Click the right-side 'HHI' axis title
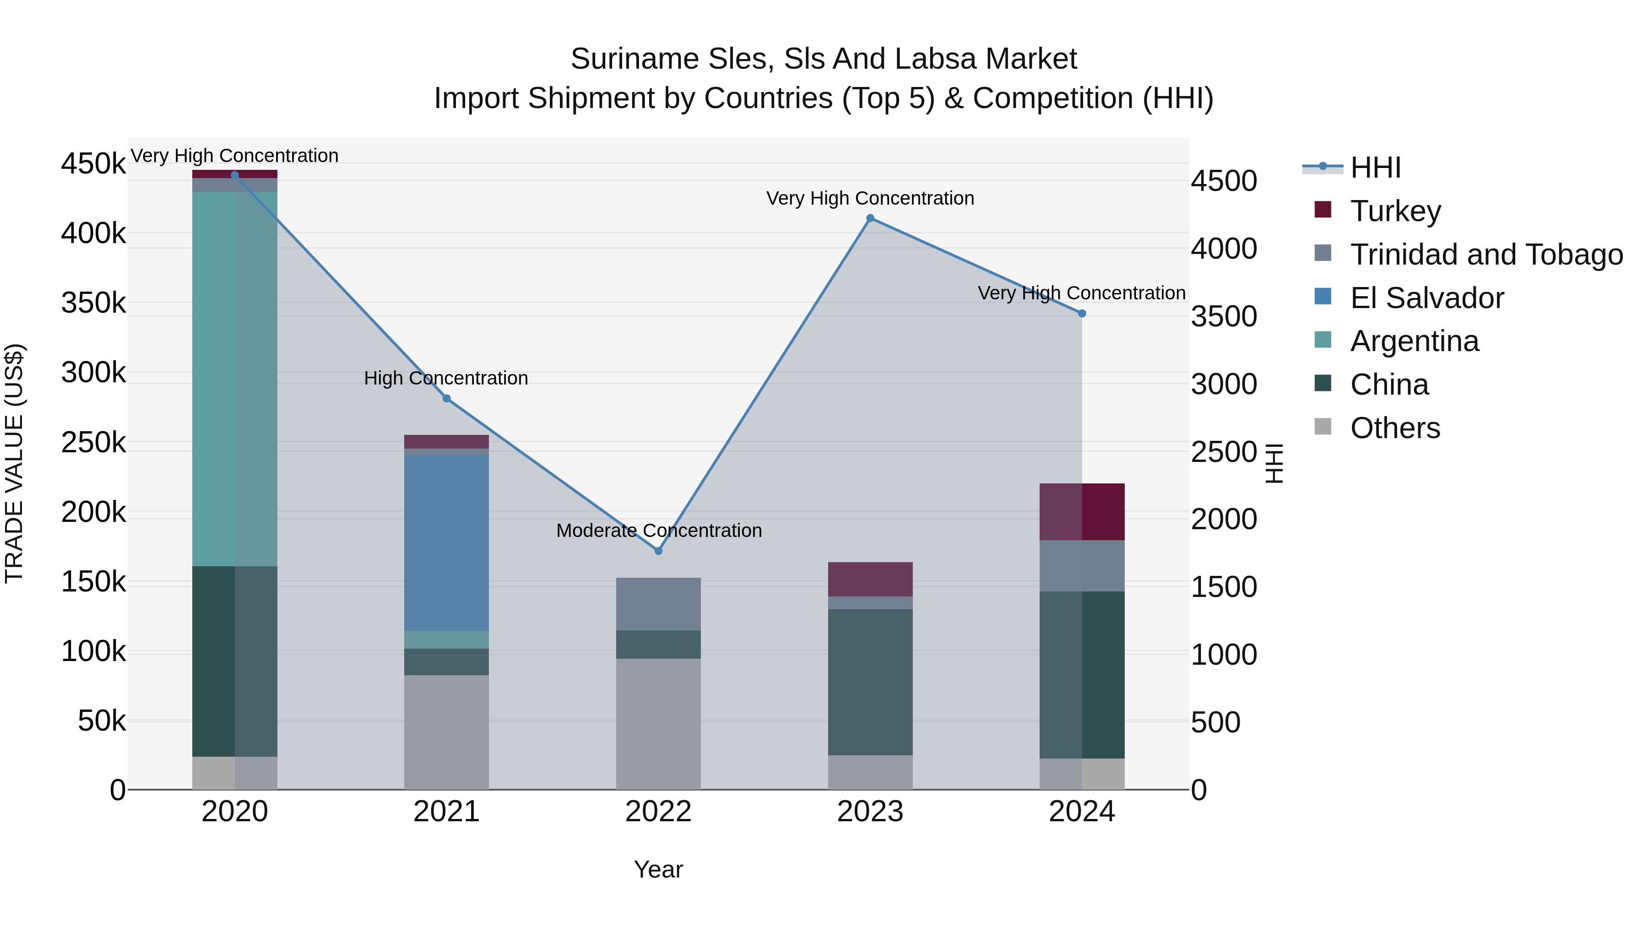 click(x=1274, y=463)
